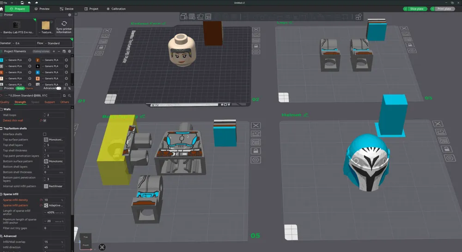Open the Assembly view icon

coord(359,17)
